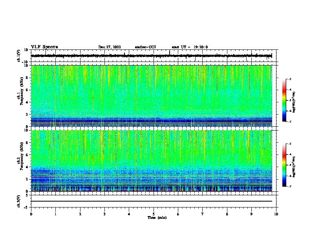The width and height of the screenshot is (311, 240).
Task: Click the flat ch.3 voltage line
Action: tap(152, 201)
